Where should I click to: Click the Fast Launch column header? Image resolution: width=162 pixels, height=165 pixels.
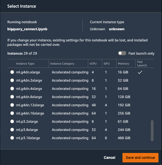click(142, 63)
